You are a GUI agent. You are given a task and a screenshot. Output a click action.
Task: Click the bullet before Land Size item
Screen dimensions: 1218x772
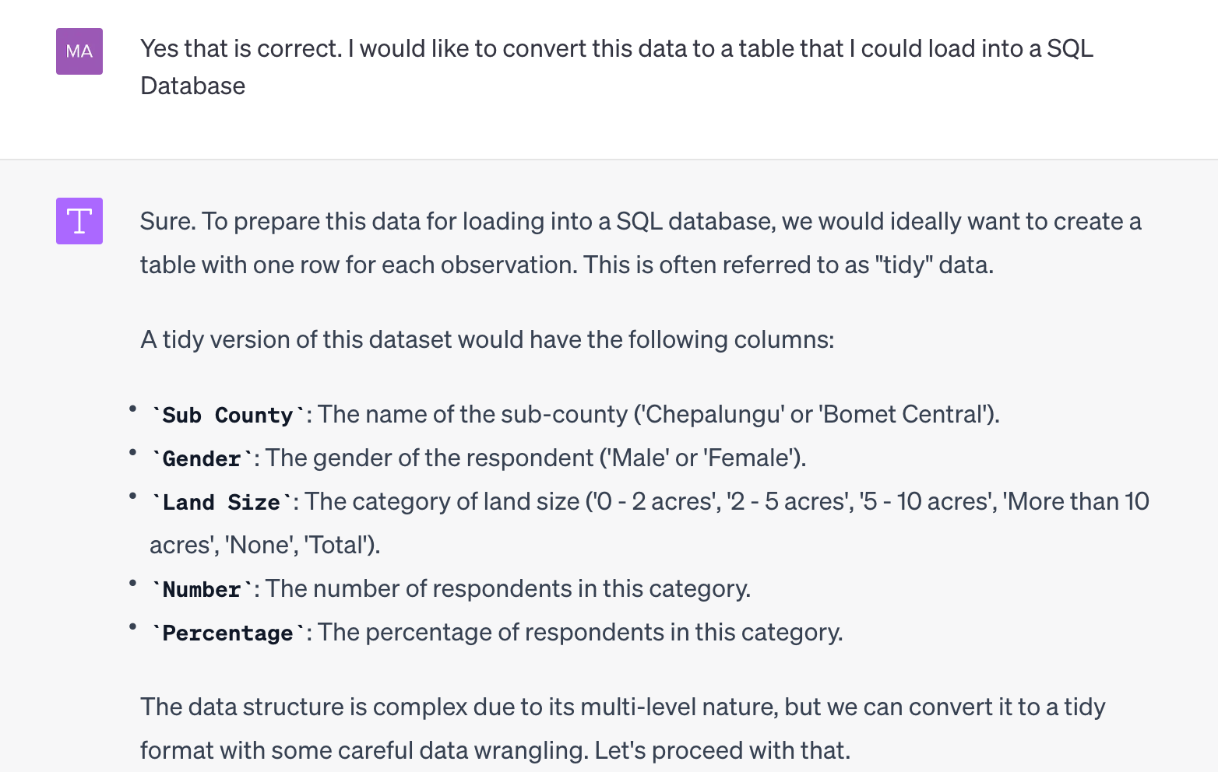point(133,496)
